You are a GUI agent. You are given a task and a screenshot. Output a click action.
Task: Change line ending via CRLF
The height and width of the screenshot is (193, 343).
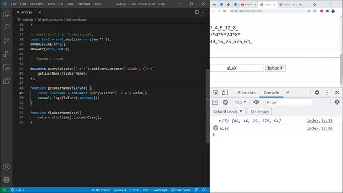coord(146,190)
